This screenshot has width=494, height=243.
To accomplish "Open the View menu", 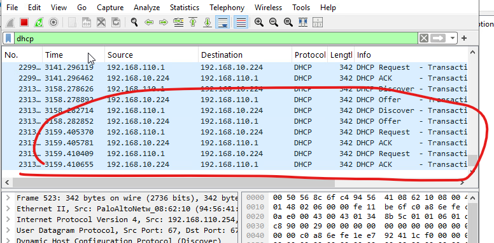I will [59, 8].
